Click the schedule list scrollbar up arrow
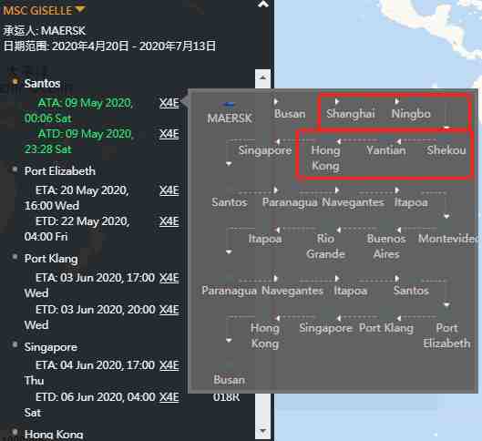The image size is (482, 441). pyautogui.click(x=262, y=77)
